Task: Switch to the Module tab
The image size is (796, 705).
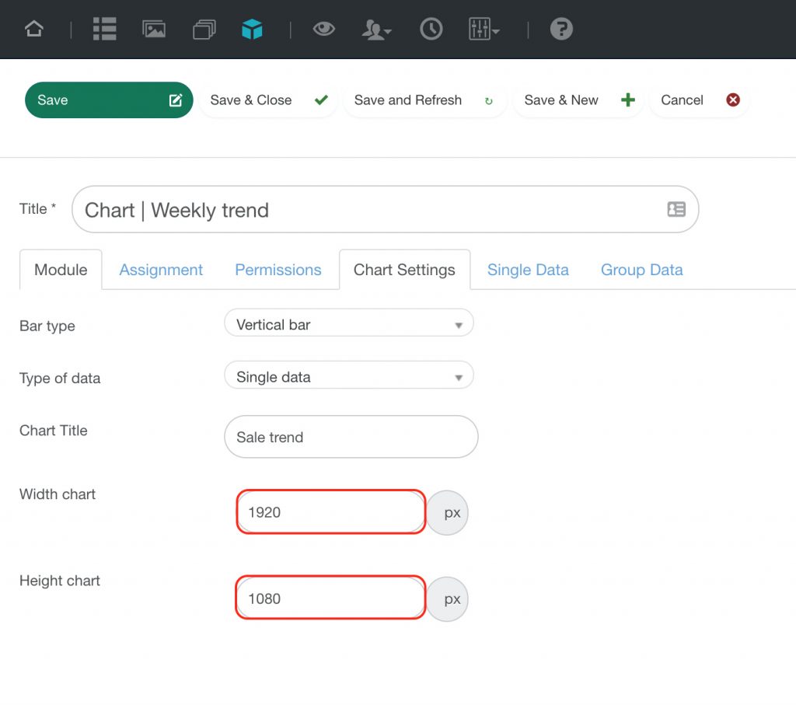Action: pos(61,270)
